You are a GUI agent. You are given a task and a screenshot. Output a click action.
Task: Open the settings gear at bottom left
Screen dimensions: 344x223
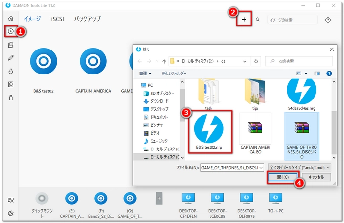[x=11, y=213]
